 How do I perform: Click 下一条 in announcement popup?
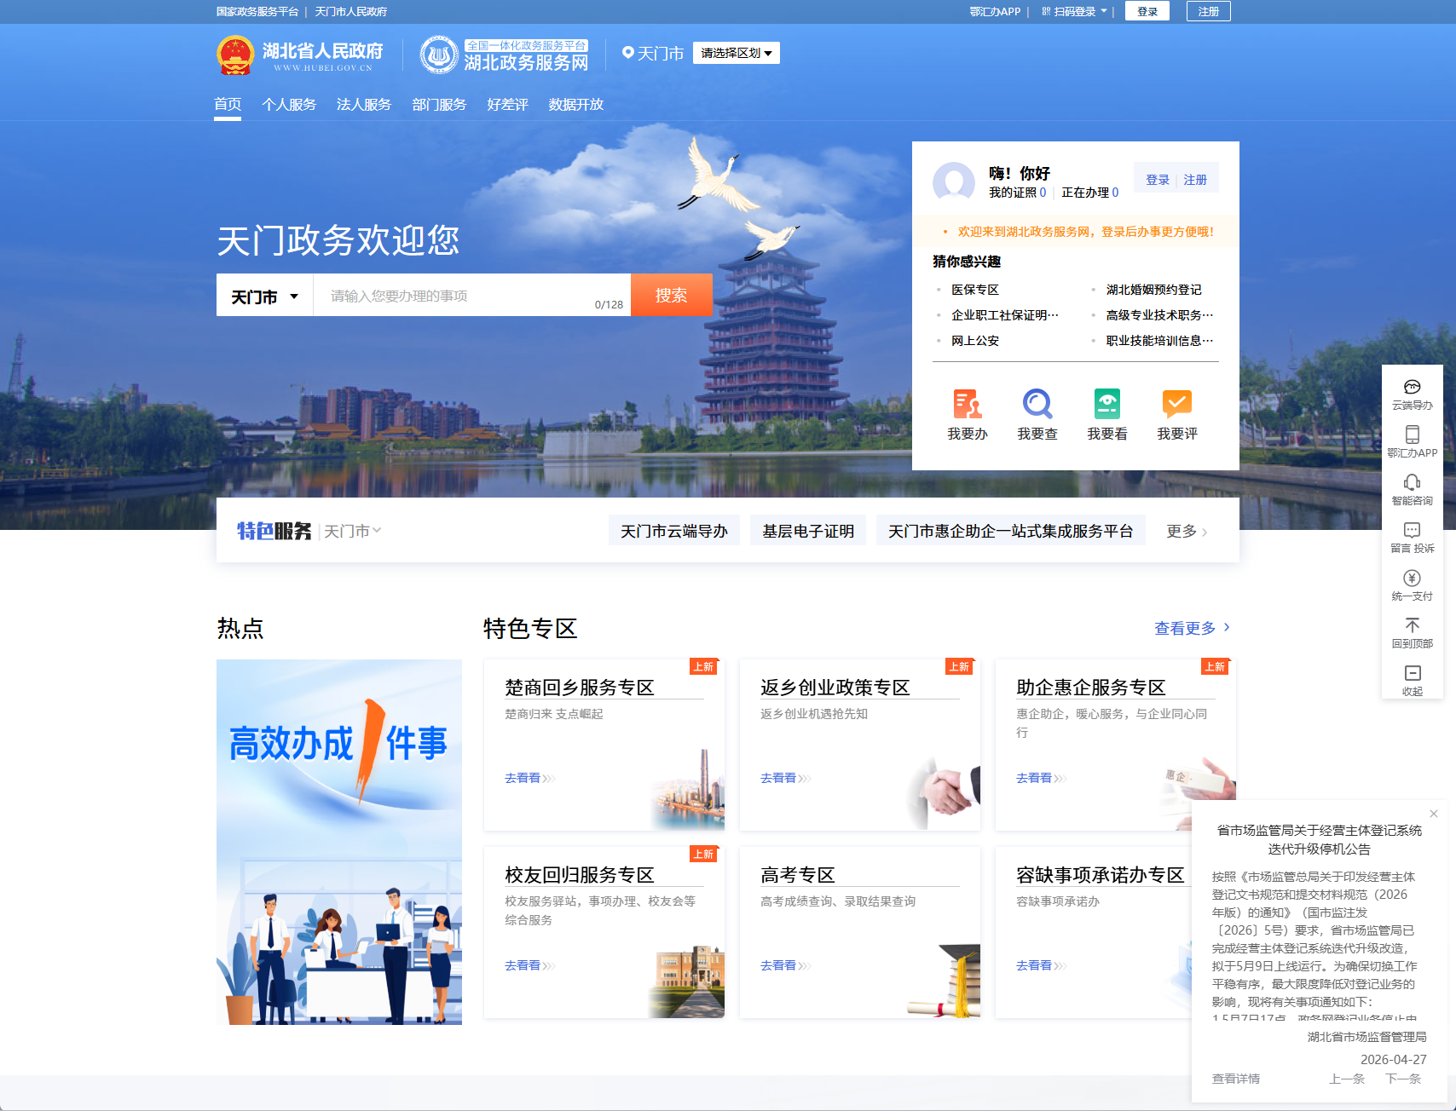pos(1403,1079)
